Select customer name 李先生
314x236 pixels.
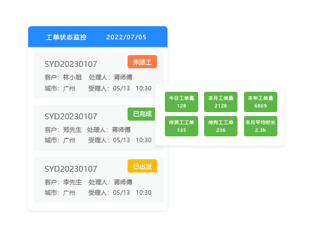73,182
